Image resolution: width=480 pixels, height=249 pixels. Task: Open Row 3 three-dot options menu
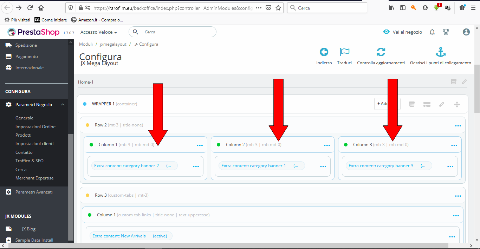click(x=458, y=196)
